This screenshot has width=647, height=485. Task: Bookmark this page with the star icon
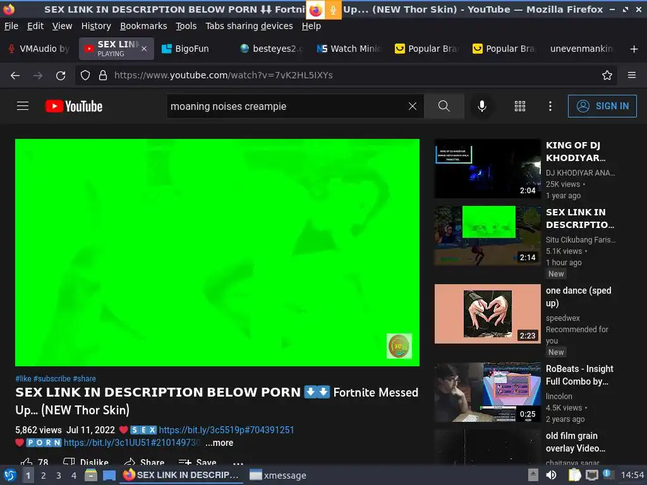(x=607, y=76)
